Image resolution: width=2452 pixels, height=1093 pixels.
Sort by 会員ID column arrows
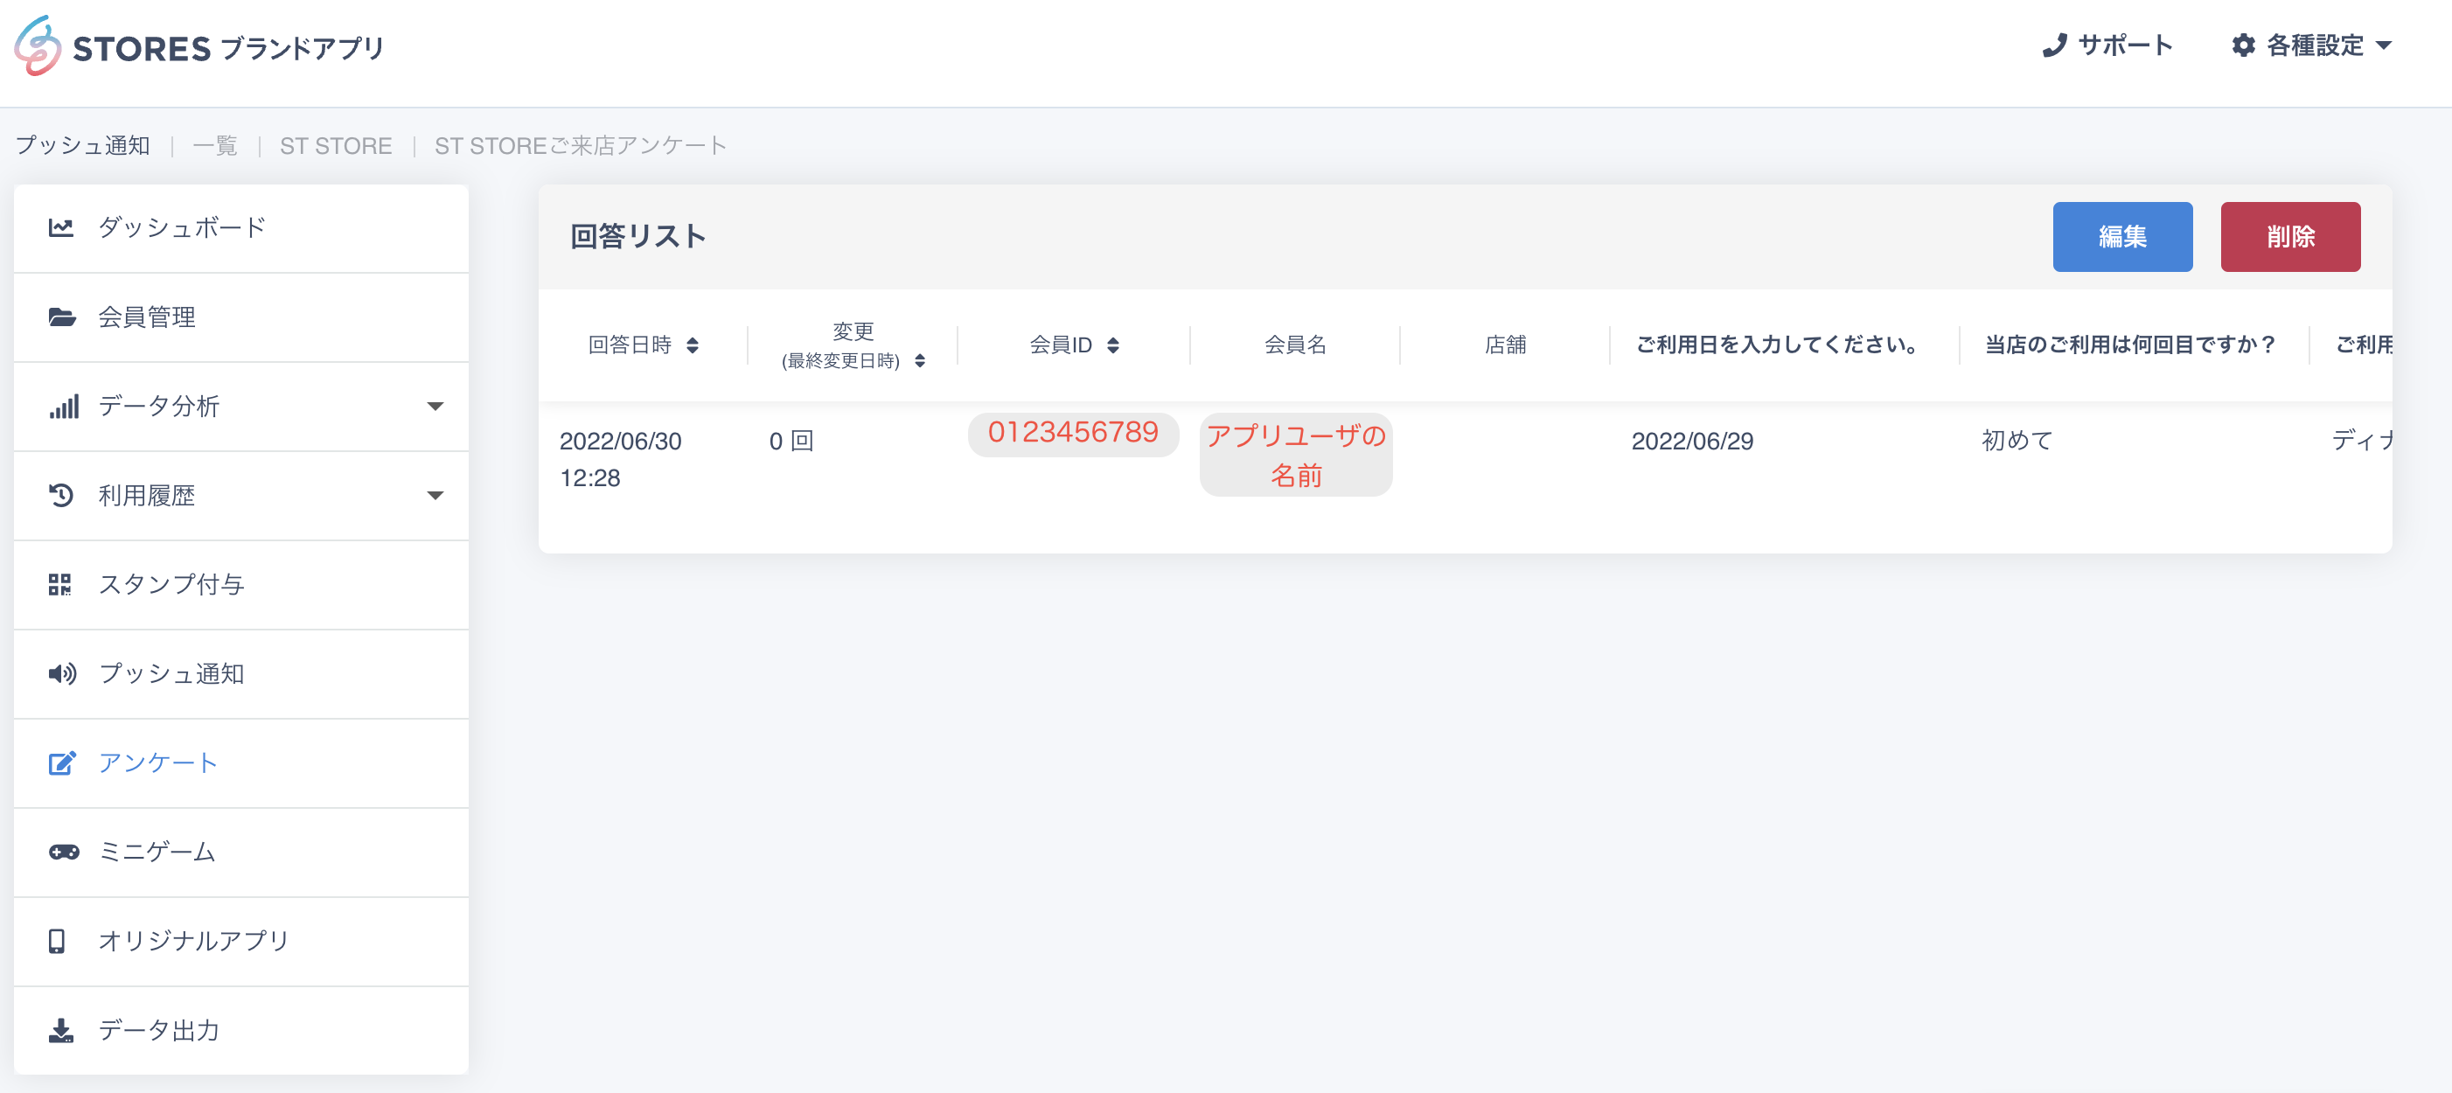click(x=1112, y=345)
